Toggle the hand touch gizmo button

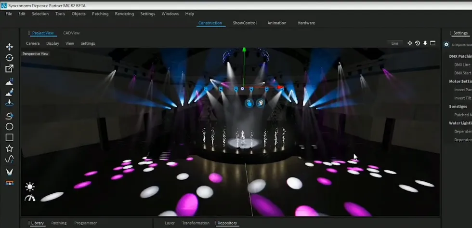tap(249, 103)
